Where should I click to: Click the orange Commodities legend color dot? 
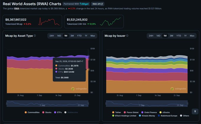26,113
